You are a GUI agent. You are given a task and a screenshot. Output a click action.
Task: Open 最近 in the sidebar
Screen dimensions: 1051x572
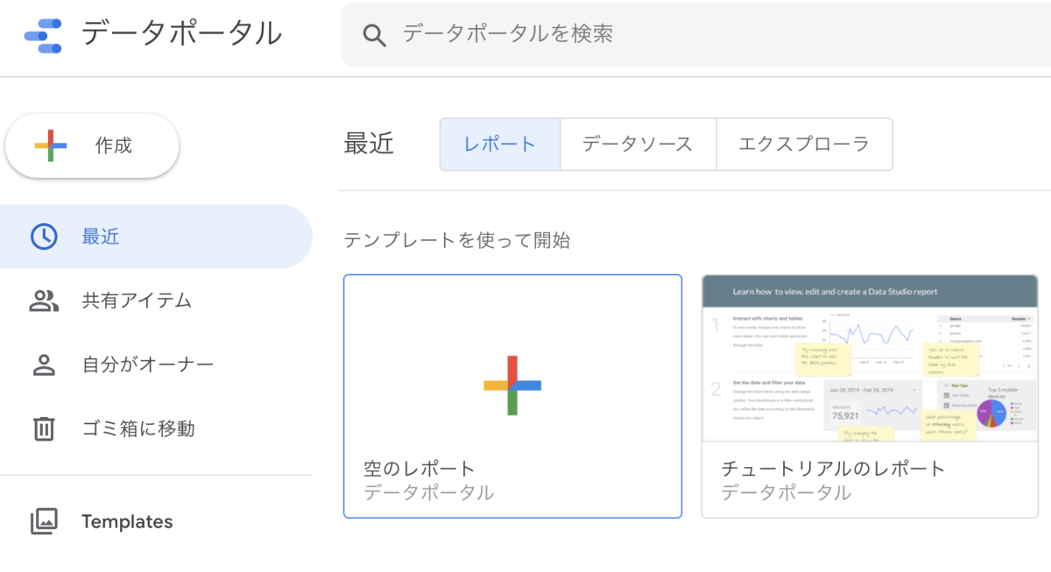point(156,237)
